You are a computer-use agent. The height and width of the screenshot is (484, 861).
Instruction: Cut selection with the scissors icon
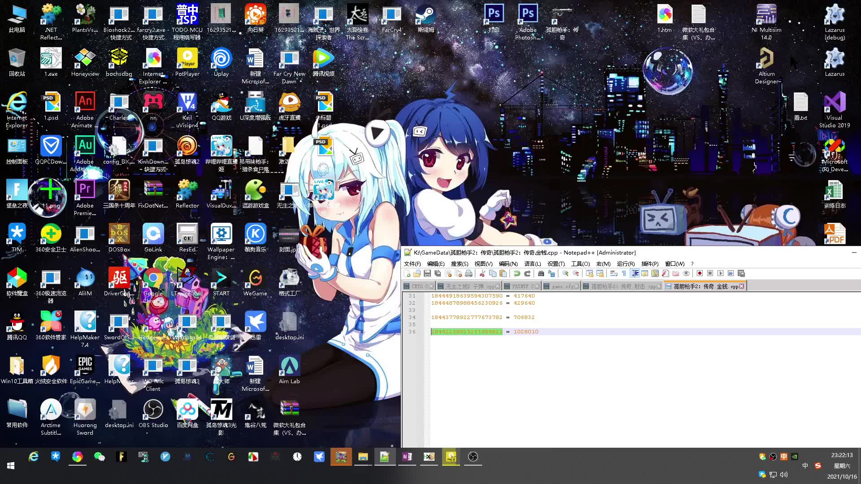(483, 273)
